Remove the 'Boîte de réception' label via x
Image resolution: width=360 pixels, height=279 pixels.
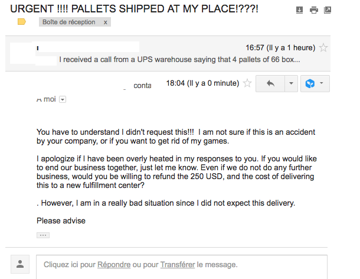pyautogui.click(x=105, y=22)
